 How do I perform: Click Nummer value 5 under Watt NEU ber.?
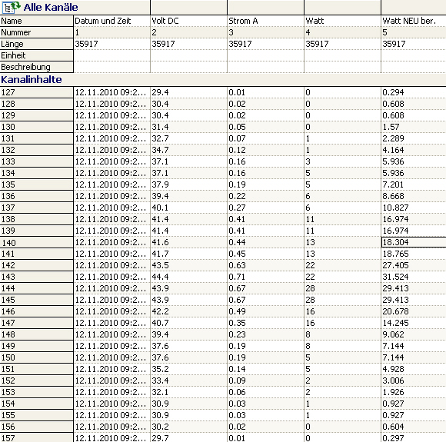384,32
